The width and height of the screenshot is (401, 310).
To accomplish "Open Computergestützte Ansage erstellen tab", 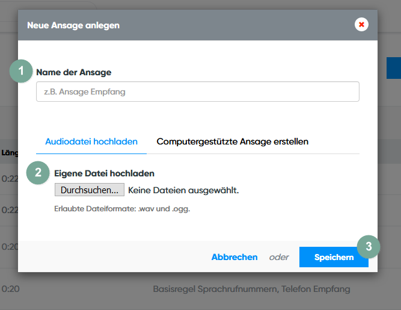I will click(x=232, y=142).
